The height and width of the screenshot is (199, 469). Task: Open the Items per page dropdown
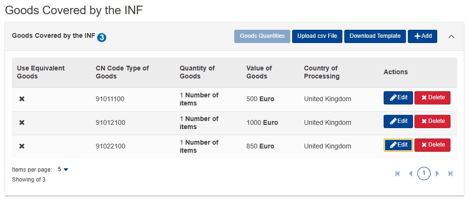click(x=63, y=170)
